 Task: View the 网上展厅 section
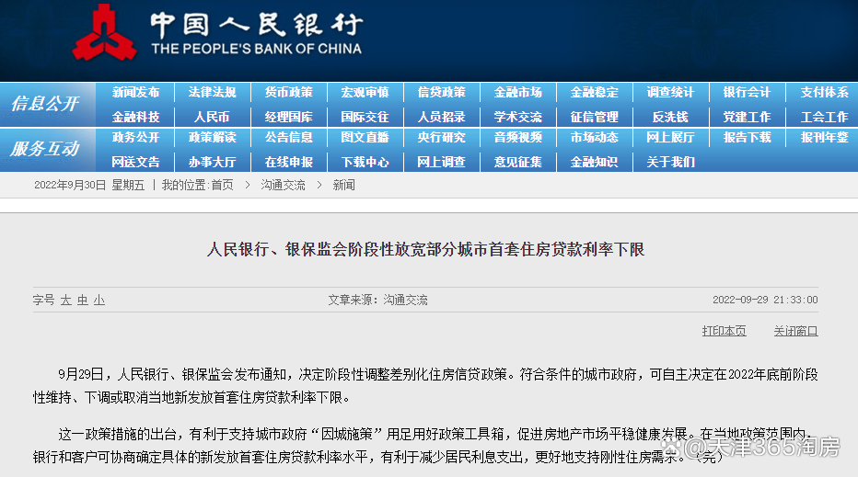click(670, 137)
